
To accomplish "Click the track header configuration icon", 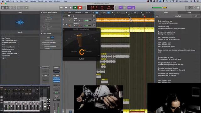I will [x=94, y=16].
